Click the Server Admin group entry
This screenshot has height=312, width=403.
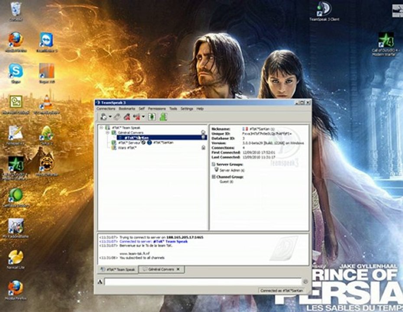[x=232, y=170]
